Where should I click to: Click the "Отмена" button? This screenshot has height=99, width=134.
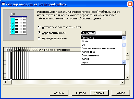(59, 93)
